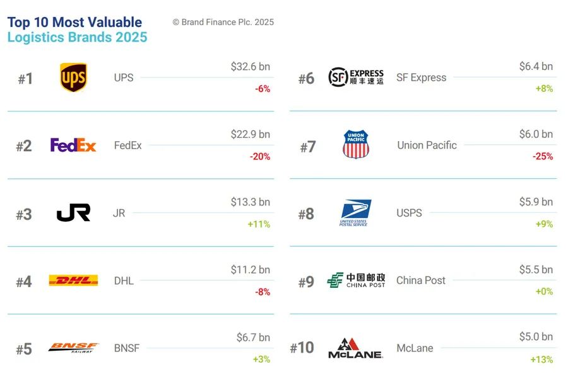Select the McLane +13% change figure
Viewport: 568px width, 381px height.
pos(541,360)
